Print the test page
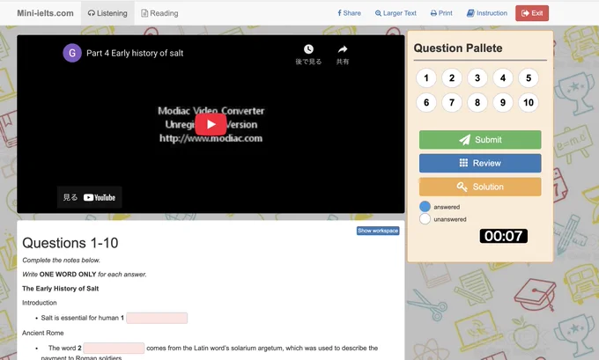Viewport: 599px width, 360px height. coord(441,13)
